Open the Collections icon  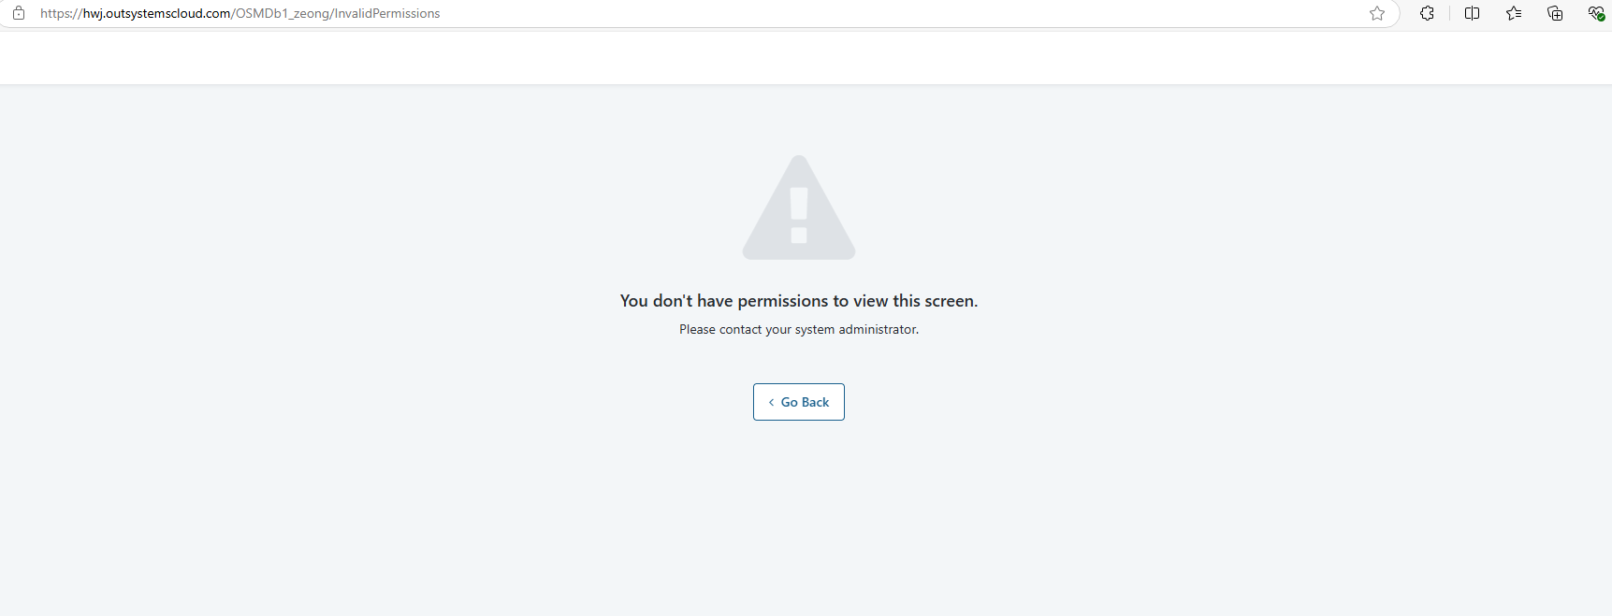[1555, 13]
